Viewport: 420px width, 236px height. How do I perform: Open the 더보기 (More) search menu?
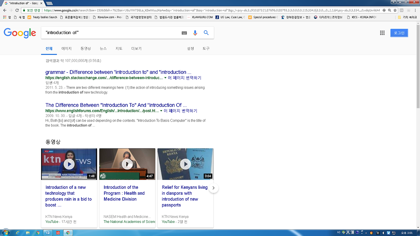point(136,49)
